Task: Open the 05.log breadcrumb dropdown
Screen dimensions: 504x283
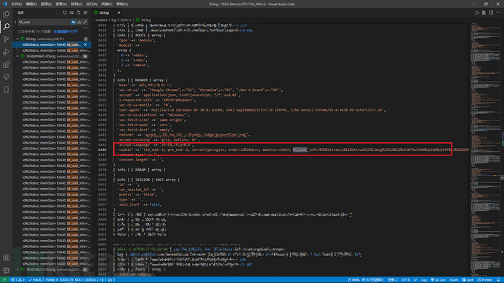Action: pyautogui.click(x=144, y=20)
